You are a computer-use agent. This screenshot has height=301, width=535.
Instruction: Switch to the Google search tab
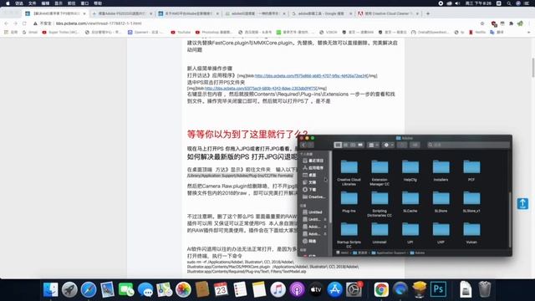[x=322, y=13]
